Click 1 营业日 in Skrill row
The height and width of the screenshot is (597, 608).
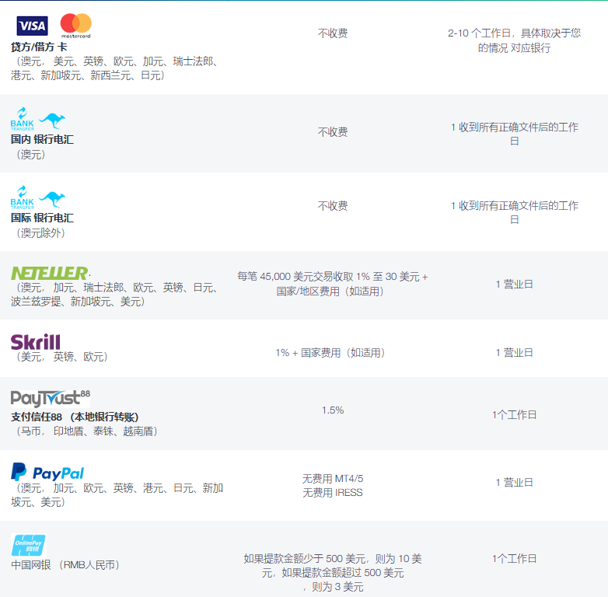[514, 352]
